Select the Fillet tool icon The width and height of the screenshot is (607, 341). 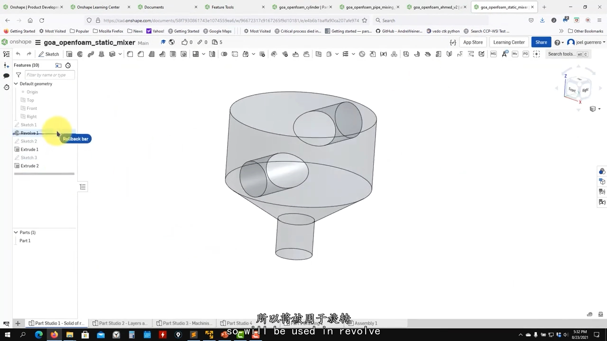[129, 54]
